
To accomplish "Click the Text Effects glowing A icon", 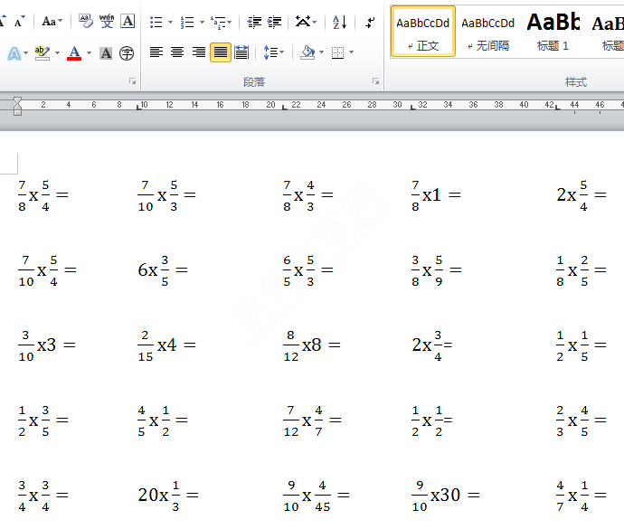I will (14, 53).
